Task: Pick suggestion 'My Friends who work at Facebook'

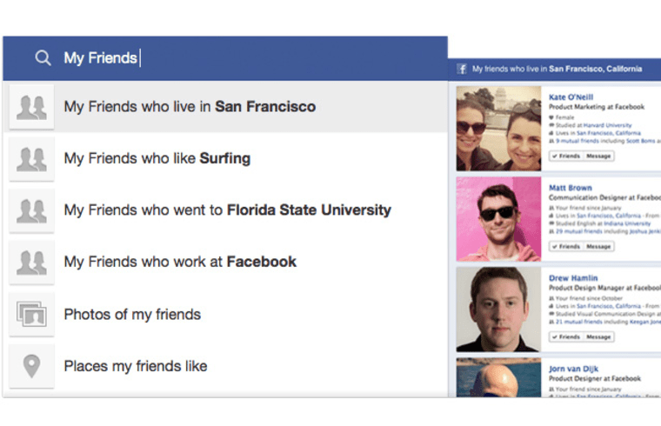Action: click(225, 262)
